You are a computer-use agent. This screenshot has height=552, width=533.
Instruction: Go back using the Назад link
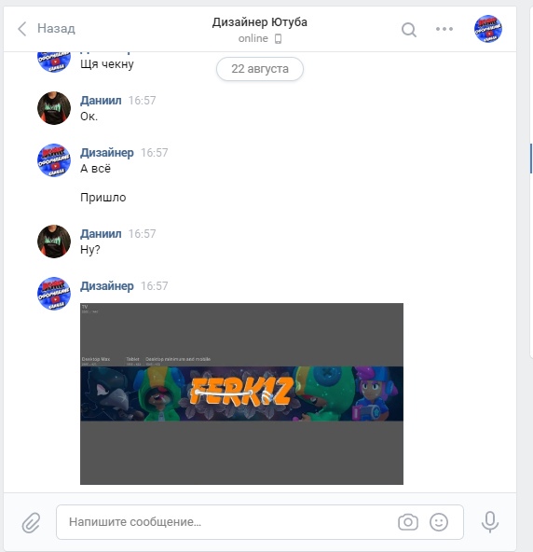coord(56,28)
